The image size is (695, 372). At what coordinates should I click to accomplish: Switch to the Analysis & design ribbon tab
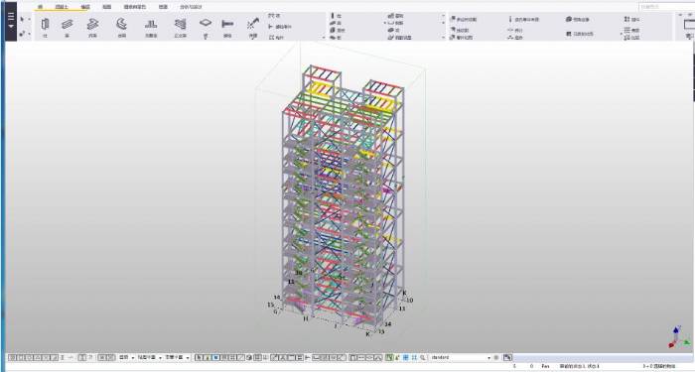(x=191, y=7)
